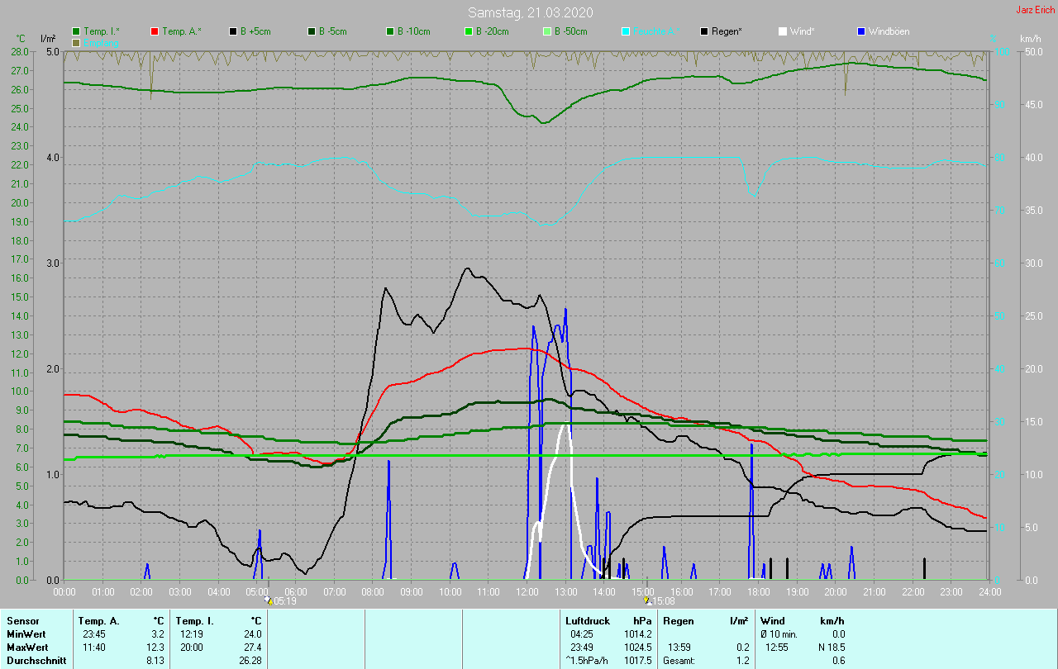Select the Regen legend label
The height and width of the screenshot is (669, 1058).
727,31
